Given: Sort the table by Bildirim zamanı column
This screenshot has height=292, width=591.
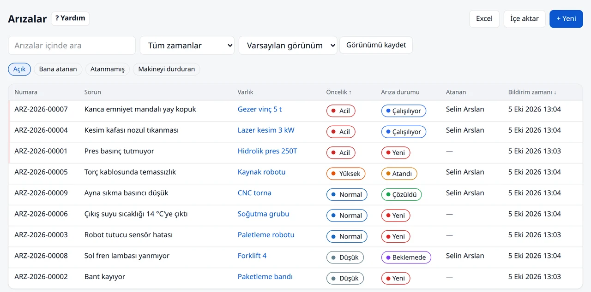Looking at the screenshot, I should 532,92.
